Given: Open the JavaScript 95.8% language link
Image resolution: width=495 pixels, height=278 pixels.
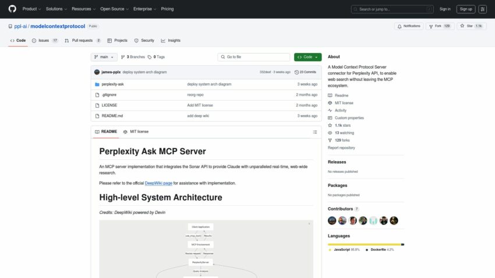Looking at the screenshot, I should 344,250.
